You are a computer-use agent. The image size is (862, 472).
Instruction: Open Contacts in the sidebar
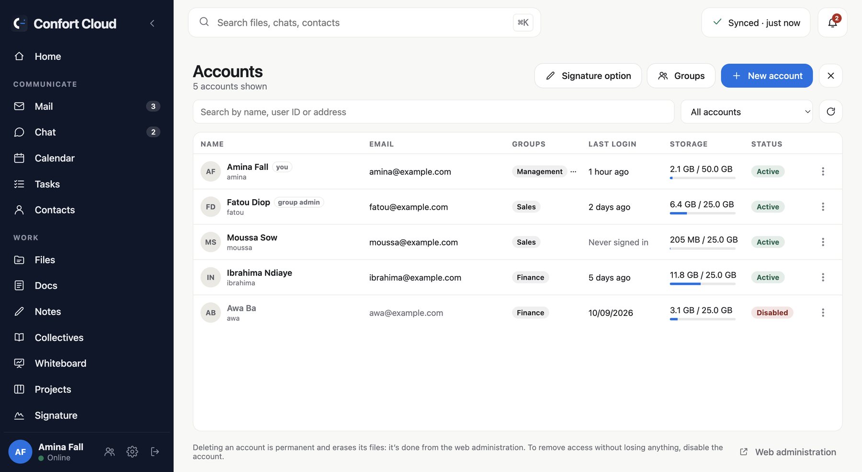[x=87, y=210]
